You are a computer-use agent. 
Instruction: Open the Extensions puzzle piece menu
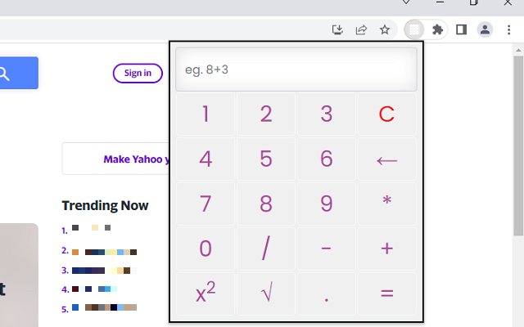pyautogui.click(x=438, y=30)
